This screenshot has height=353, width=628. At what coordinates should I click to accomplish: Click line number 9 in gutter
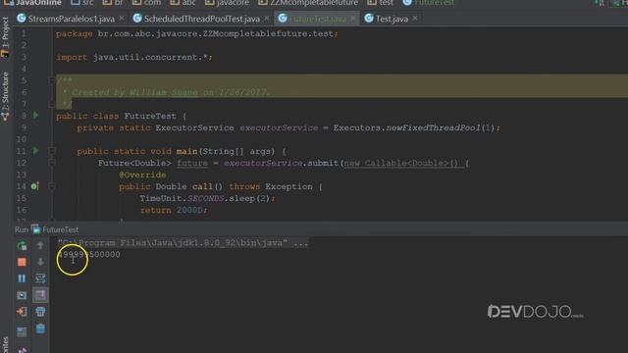click(x=24, y=127)
